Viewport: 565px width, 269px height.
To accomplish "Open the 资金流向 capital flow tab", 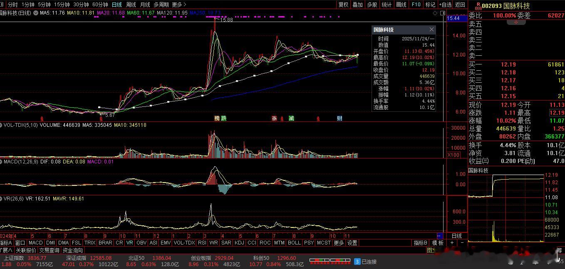I will [x=73, y=250].
